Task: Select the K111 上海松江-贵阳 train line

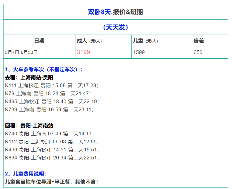Action: point(52,85)
